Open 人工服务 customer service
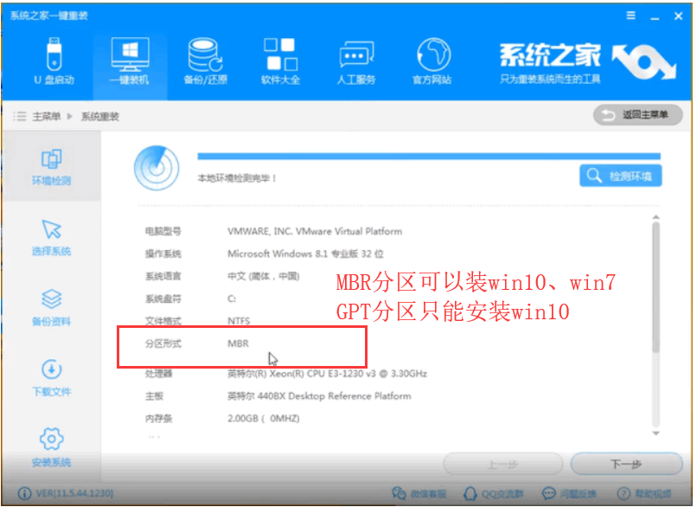Screen dimensions: 697x507 (x=355, y=60)
